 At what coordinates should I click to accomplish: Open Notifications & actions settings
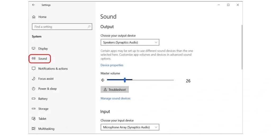pos(53,69)
